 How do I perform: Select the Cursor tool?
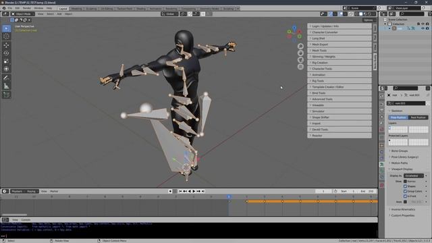[x=6, y=36]
